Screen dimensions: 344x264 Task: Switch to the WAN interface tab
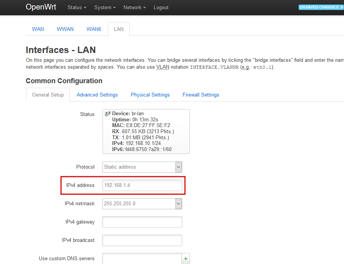click(38, 29)
